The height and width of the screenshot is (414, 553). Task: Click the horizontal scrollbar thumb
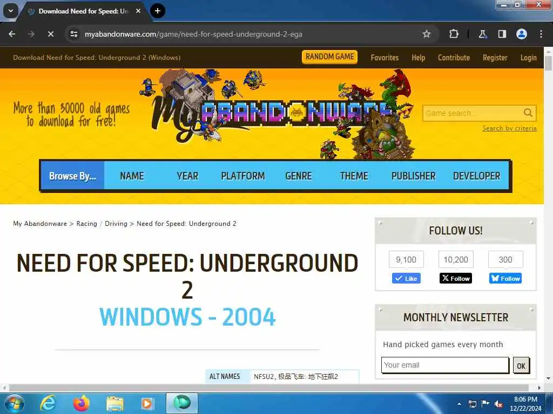tap(269, 388)
